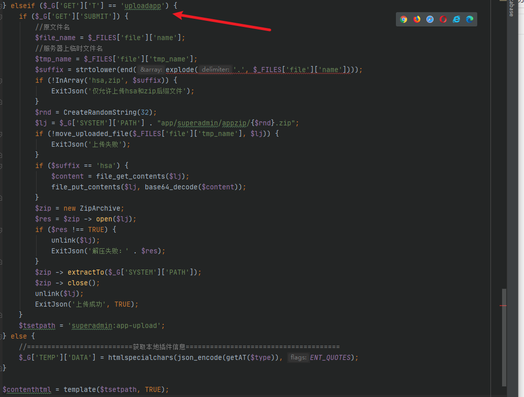
Task: Click the $contenthtml variable
Action: coord(27,390)
